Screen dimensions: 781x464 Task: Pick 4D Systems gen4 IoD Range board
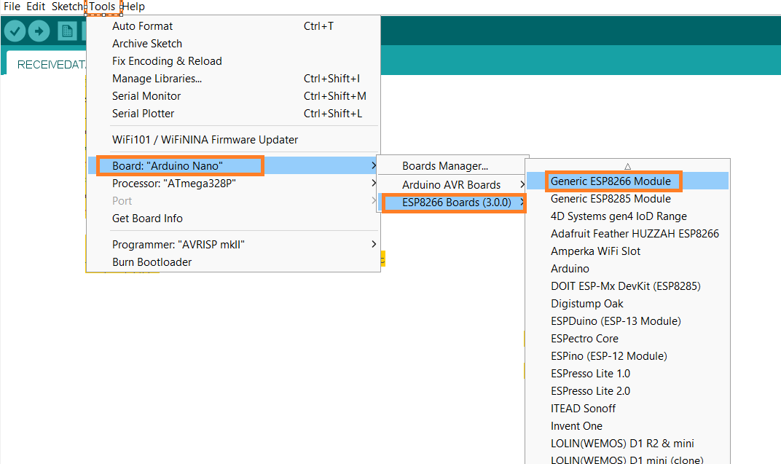627,216
